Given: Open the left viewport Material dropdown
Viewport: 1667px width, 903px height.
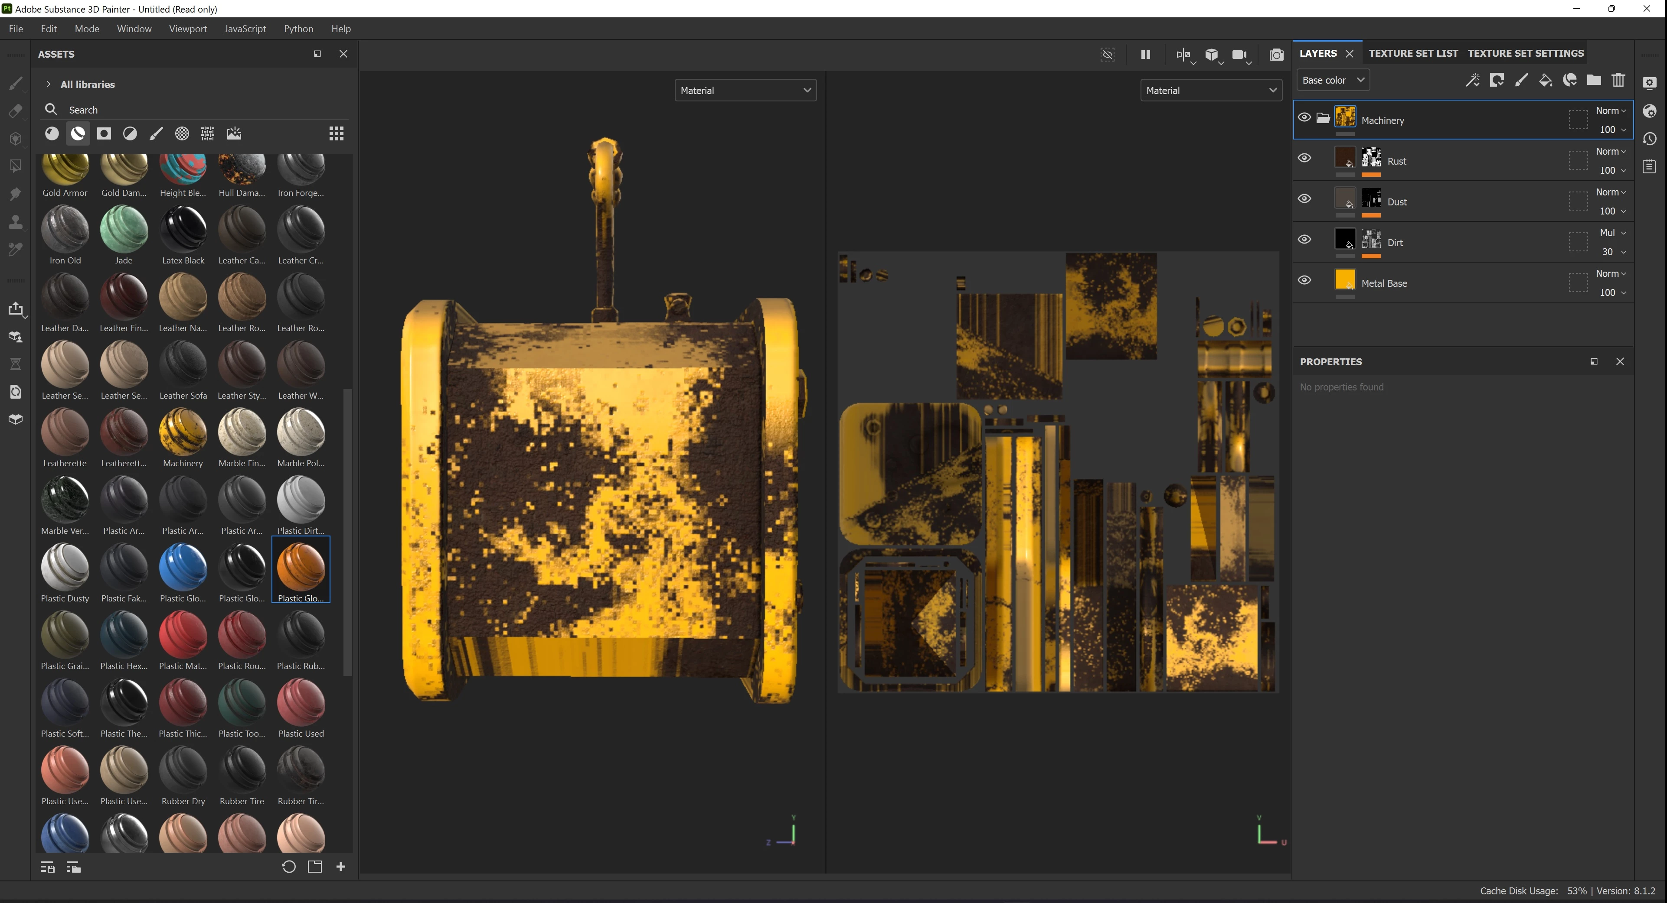Looking at the screenshot, I should tap(745, 91).
